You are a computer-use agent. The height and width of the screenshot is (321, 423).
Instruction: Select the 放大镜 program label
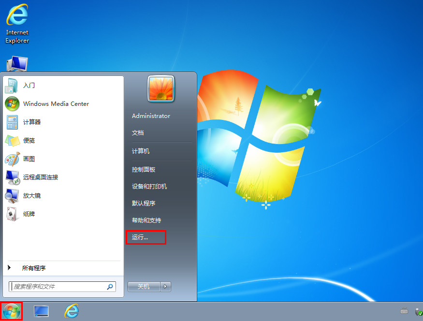[x=32, y=196]
